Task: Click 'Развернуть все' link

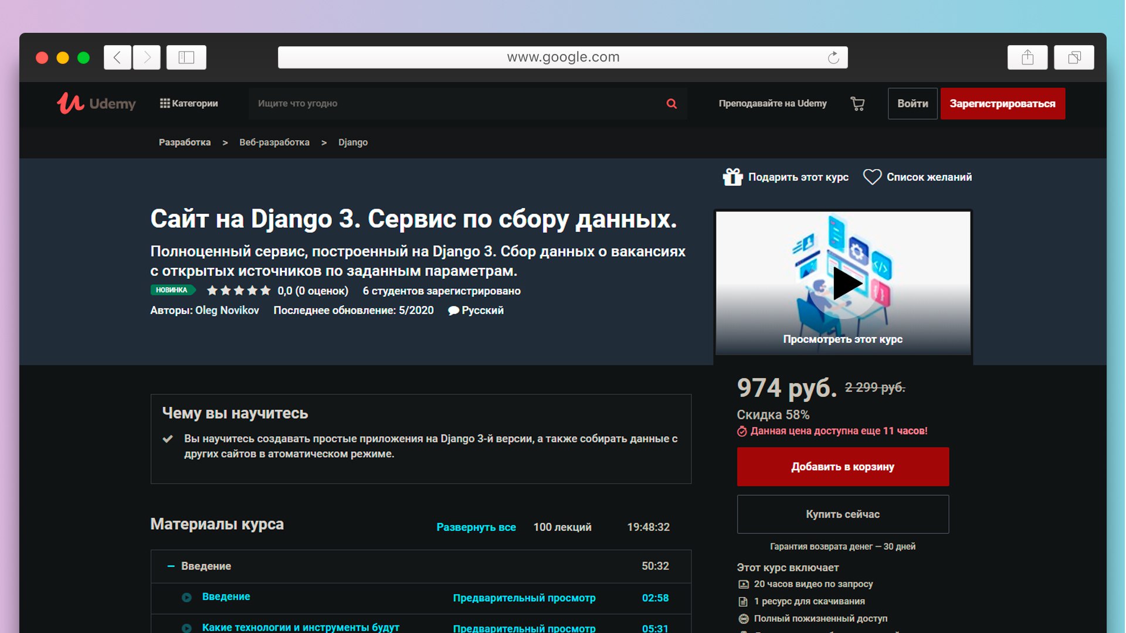Action: pyautogui.click(x=476, y=527)
